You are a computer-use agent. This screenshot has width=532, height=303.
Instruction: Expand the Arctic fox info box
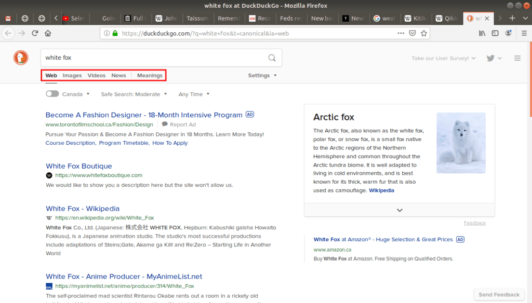400,210
